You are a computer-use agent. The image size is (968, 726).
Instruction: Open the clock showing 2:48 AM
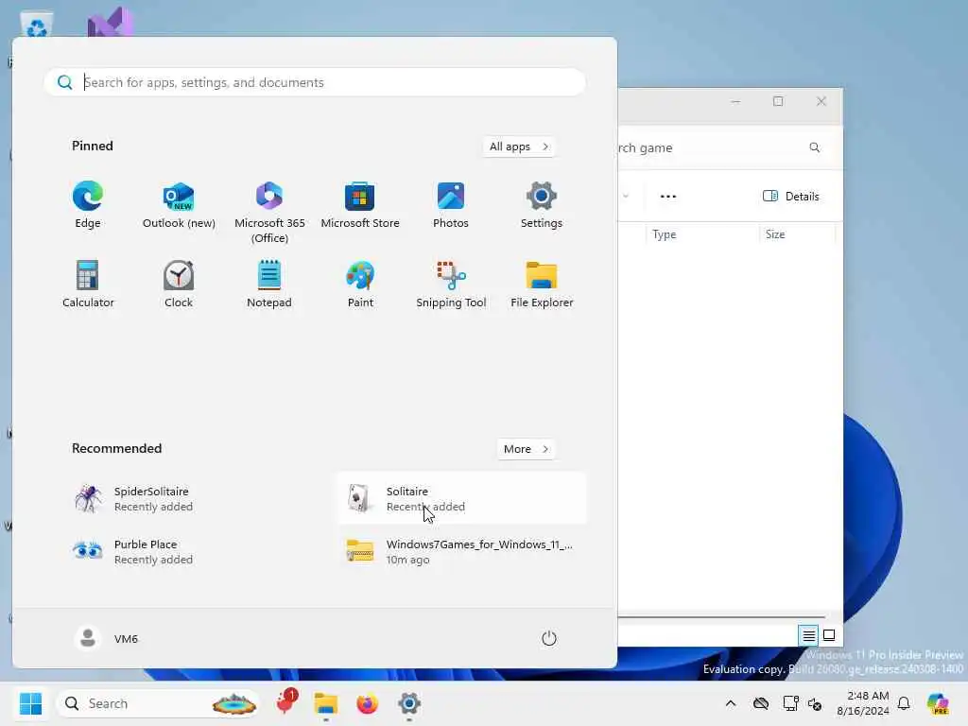862,703
